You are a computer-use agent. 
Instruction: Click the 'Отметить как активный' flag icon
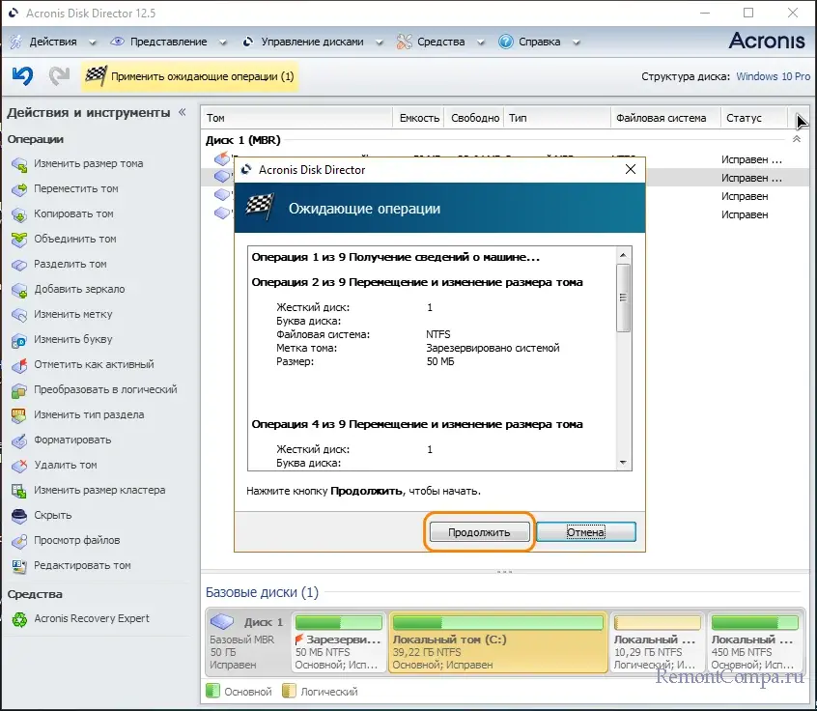(x=19, y=365)
